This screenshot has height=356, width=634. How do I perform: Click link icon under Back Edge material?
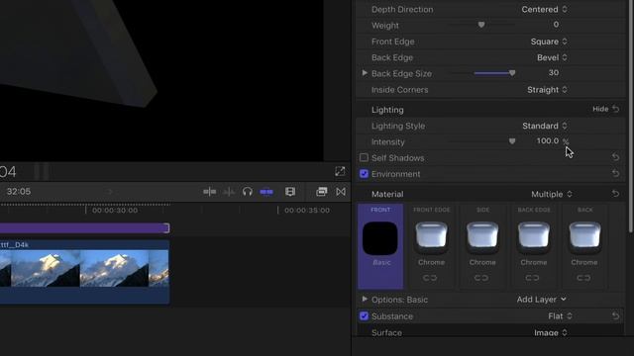[x=532, y=278]
